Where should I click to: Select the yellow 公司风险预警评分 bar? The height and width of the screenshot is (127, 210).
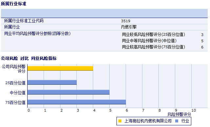click(60, 68)
